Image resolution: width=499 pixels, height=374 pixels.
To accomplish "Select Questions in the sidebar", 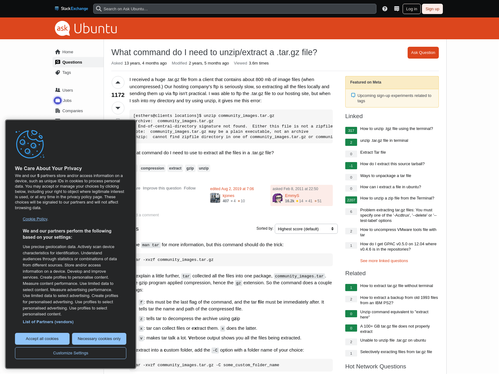I will (78, 62).
